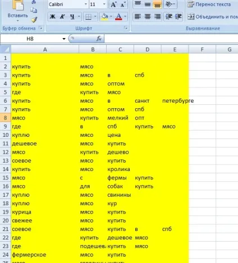Open the Шрифт dialog launcher
This screenshot has width=238, height=263.
pos(125,28)
